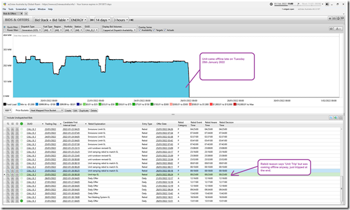Click the magnifier icon in the table header
350x210 pixels.
point(8,124)
